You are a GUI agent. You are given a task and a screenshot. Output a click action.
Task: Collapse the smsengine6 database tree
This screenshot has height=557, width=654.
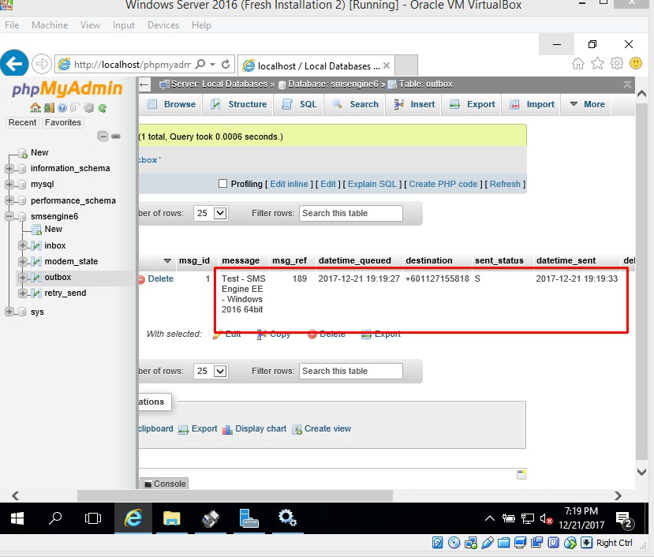(x=9, y=216)
